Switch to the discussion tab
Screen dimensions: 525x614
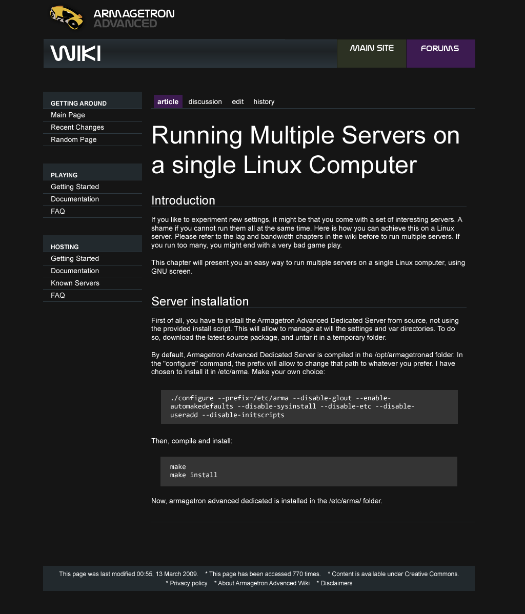click(205, 101)
